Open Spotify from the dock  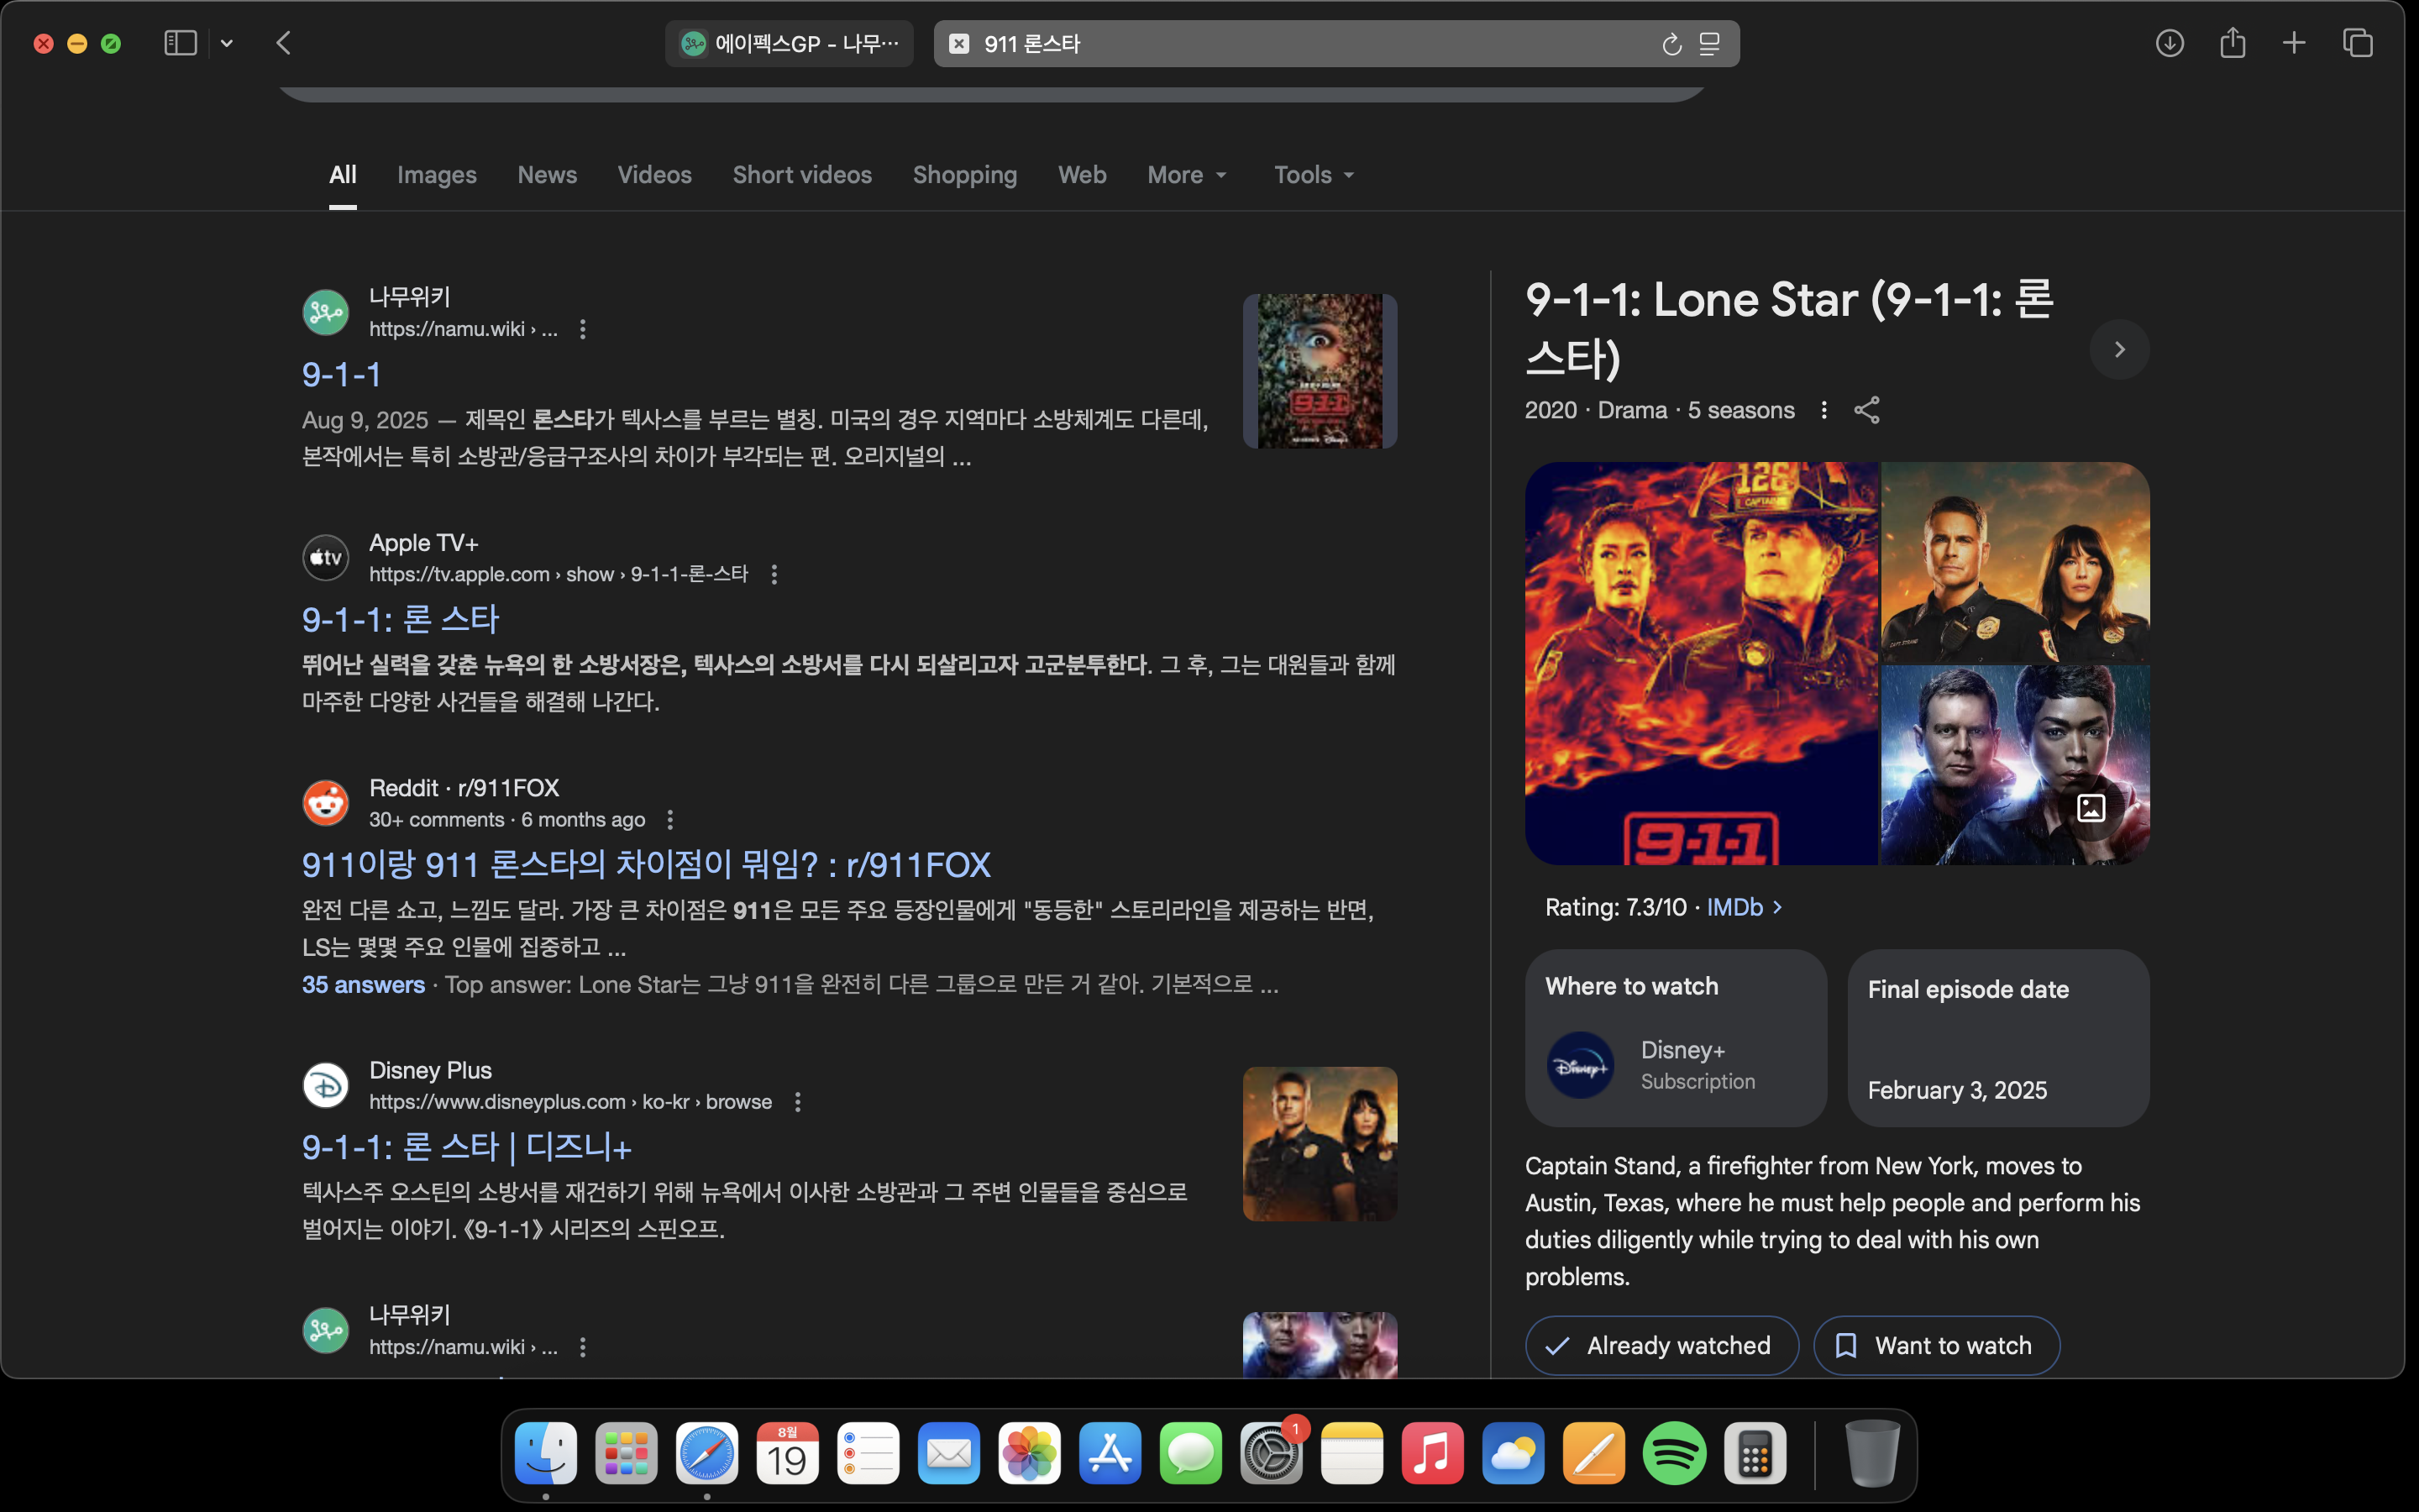[x=1673, y=1453]
